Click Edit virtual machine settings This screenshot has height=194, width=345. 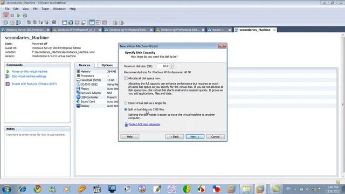tap(29, 77)
